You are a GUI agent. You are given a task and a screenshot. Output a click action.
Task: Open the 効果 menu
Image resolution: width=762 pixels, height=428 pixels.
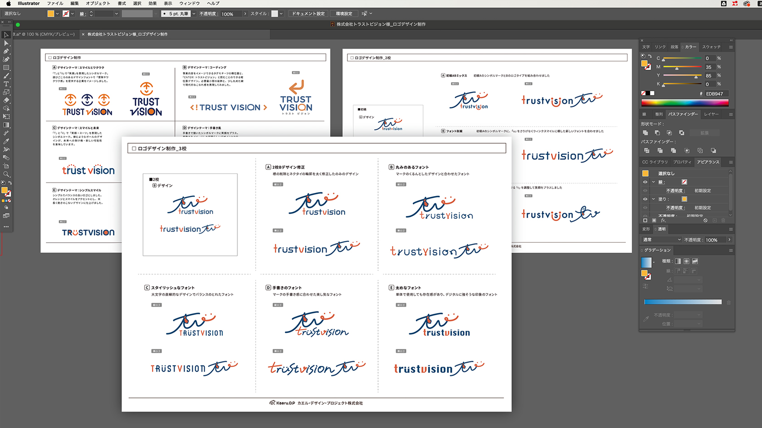pos(152,3)
